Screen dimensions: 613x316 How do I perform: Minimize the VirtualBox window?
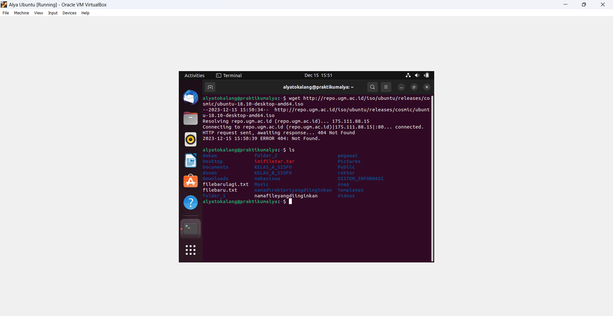pos(565,4)
